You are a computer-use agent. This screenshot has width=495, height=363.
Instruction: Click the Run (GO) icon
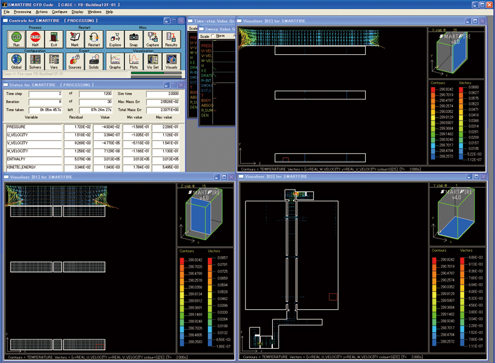coord(17,39)
